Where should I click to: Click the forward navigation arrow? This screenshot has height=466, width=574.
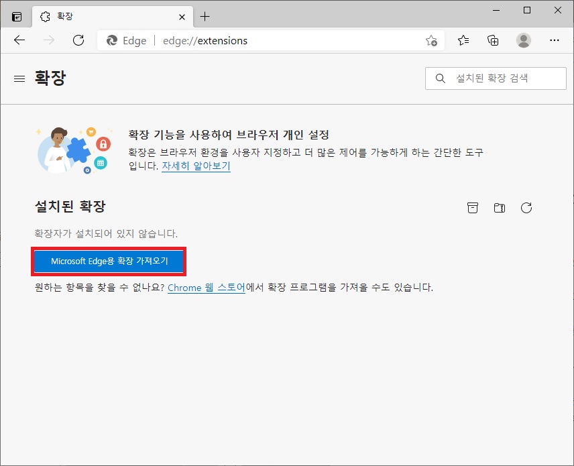point(49,40)
